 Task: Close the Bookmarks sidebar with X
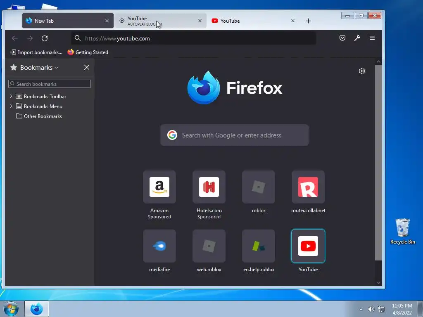click(x=87, y=67)
